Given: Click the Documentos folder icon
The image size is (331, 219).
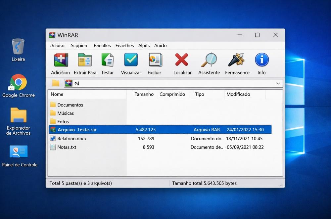Looking at the screenshot, I should 53,105.
